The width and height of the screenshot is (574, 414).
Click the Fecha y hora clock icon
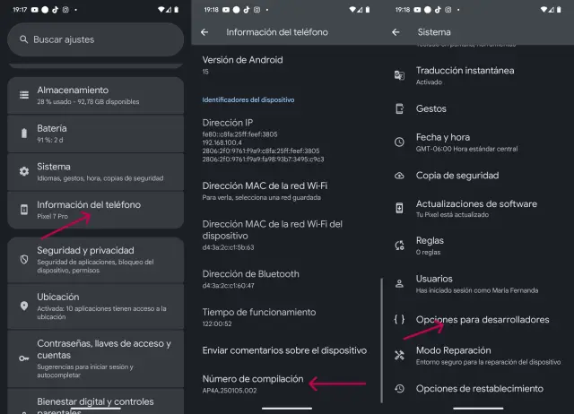(399, 142)
